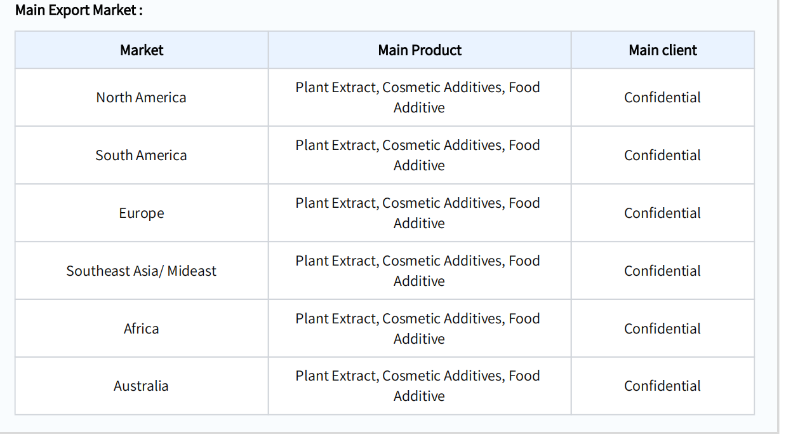The width and height of the screenshot is (786, 446).
Task: Click the Main Product column header
Action: click(420, 50)
